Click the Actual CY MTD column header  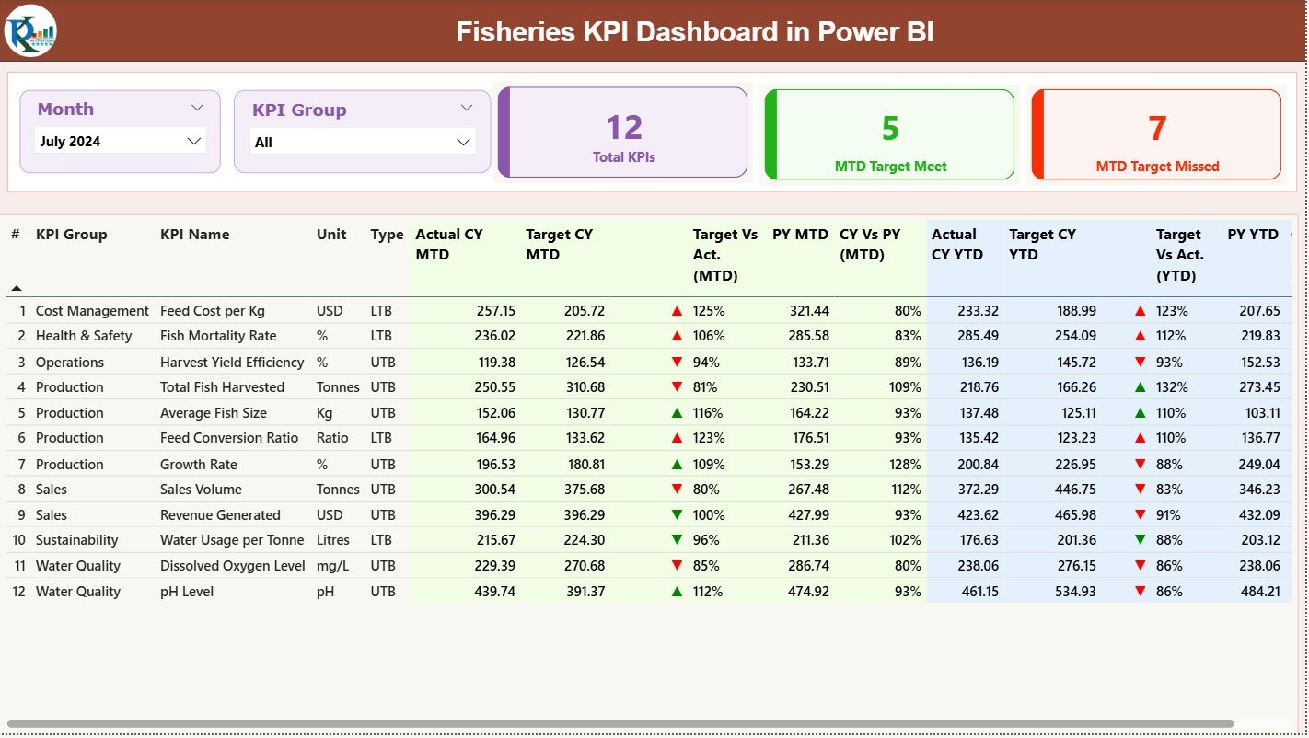448,244
